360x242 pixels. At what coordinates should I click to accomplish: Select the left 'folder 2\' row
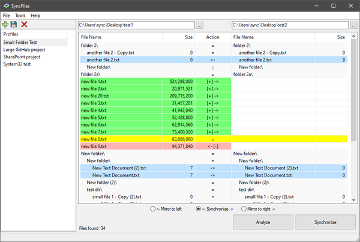[121, 46]
